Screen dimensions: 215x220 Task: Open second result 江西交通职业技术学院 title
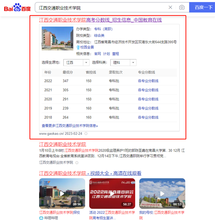tap(63, 144)
